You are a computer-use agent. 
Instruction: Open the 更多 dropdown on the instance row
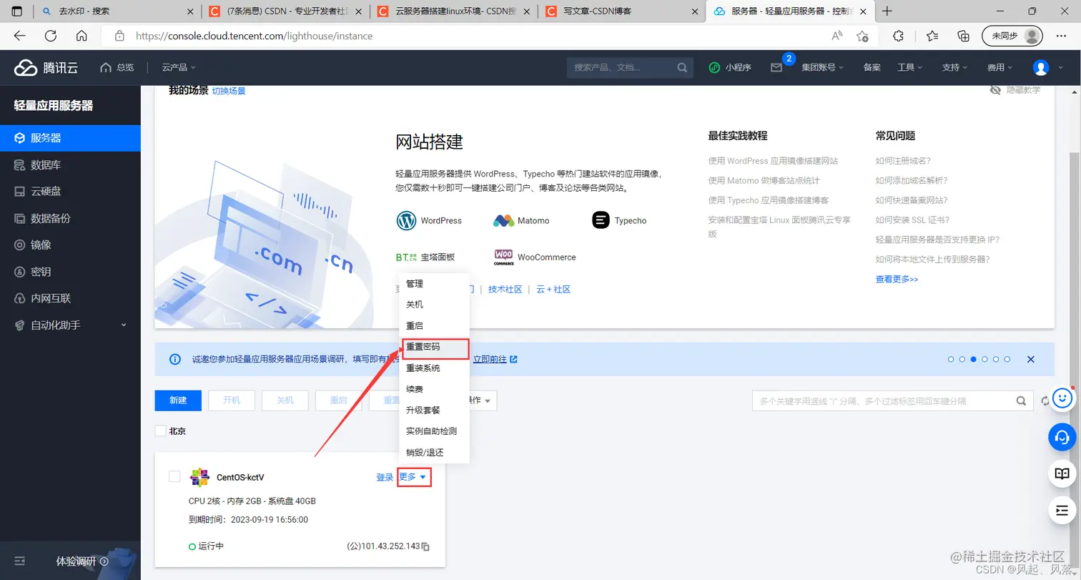[413, 477]
